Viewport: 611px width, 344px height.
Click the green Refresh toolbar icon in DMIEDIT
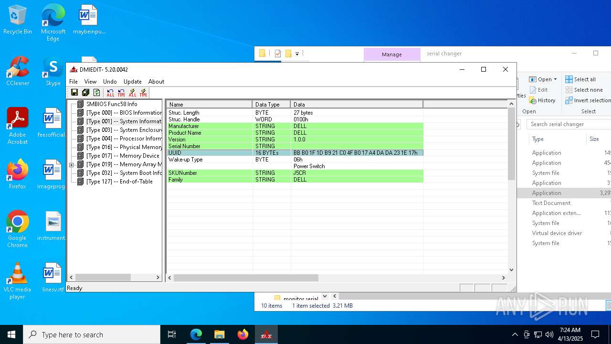(x=97, y=93)
